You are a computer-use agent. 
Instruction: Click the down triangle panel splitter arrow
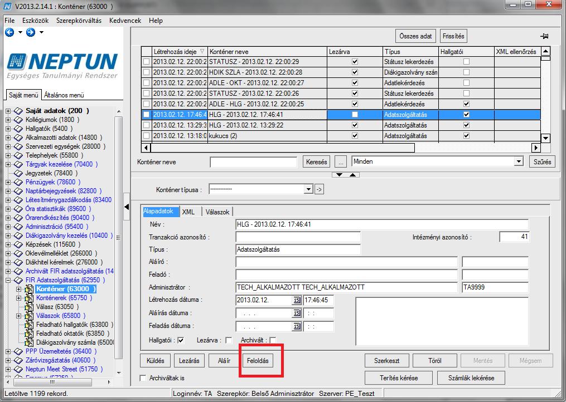click(339, 175)
